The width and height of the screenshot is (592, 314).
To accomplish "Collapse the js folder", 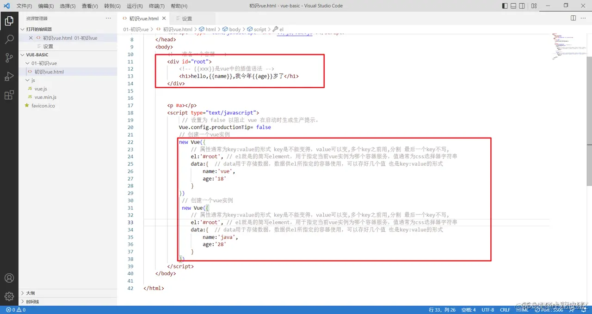I will [x=27, y=80].
